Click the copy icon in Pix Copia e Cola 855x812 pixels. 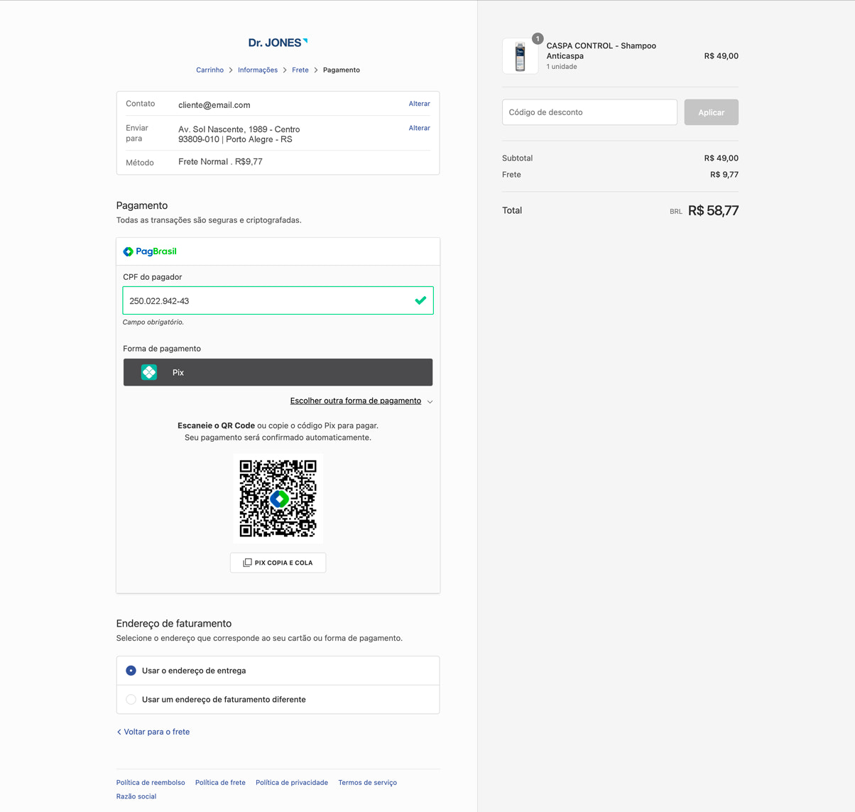click(x=247, y=563)
